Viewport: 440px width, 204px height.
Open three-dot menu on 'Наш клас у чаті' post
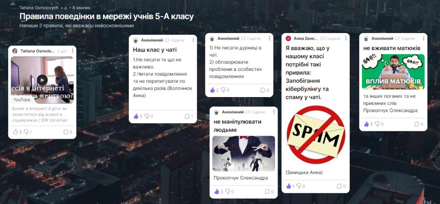tap(193, 40)
